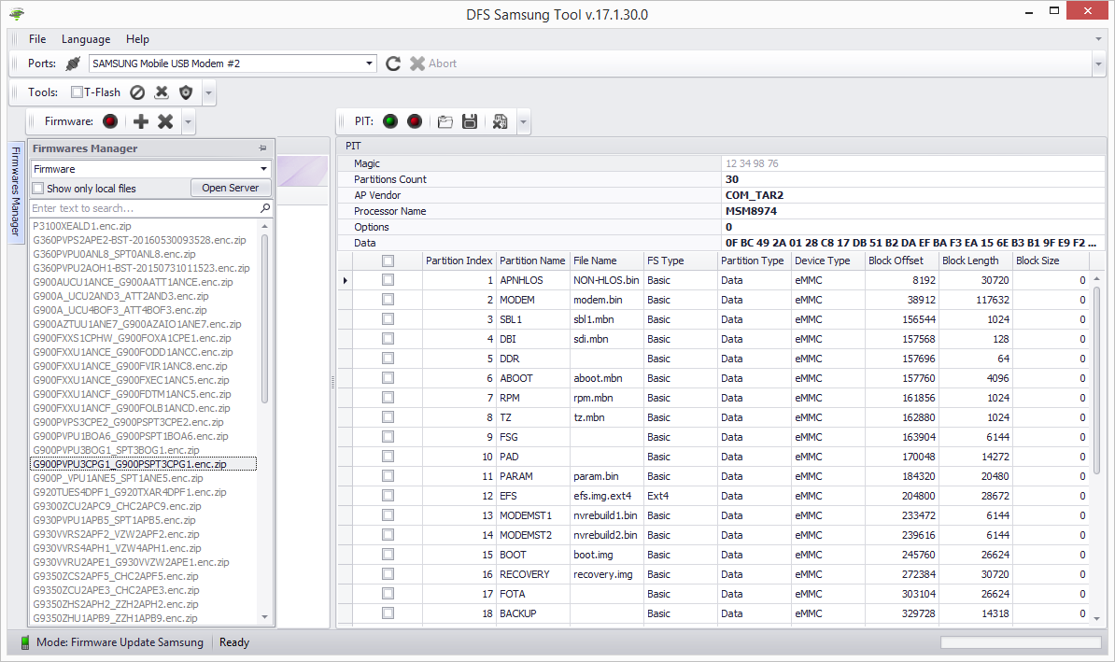Click the Processor Name value MSM8974
1115x662 pixels.
[x=751, y=211]
